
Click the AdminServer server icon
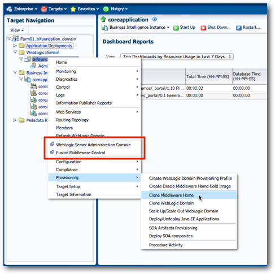pos(33,66)
